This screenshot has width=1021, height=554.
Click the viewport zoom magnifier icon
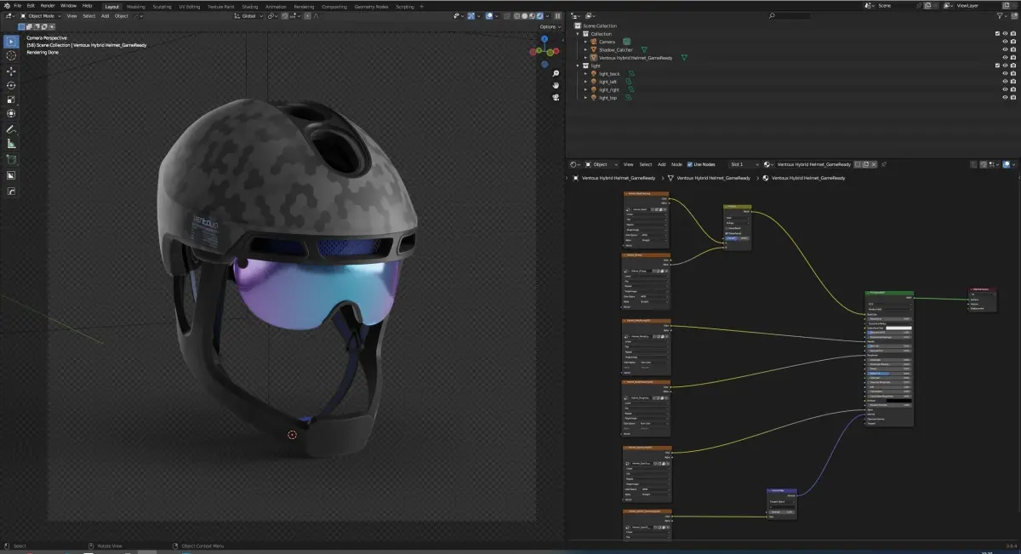pos(556,73)
